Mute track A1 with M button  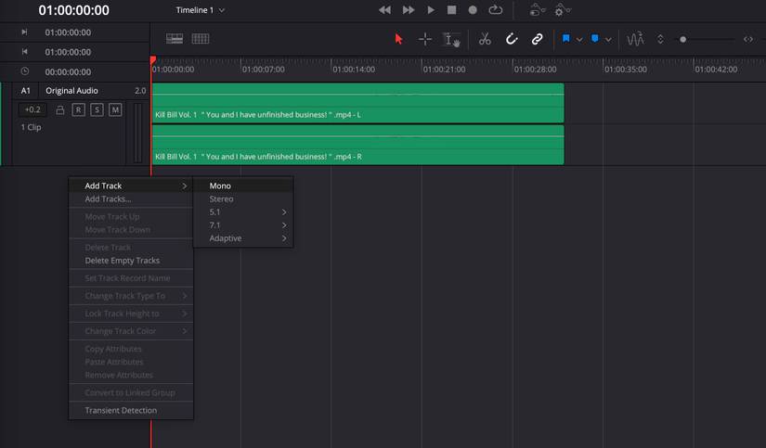click(115, 110)
